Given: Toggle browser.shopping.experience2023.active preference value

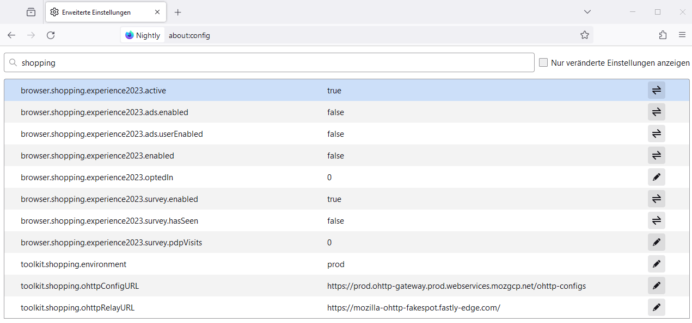Looking at the screenshot, I should (x=656, y=90).
